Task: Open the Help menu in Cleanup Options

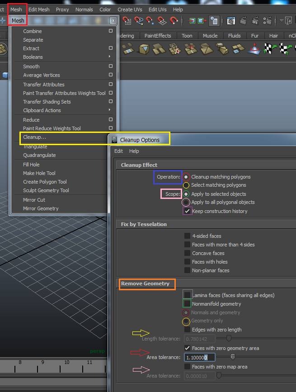Action: (134, 151)
